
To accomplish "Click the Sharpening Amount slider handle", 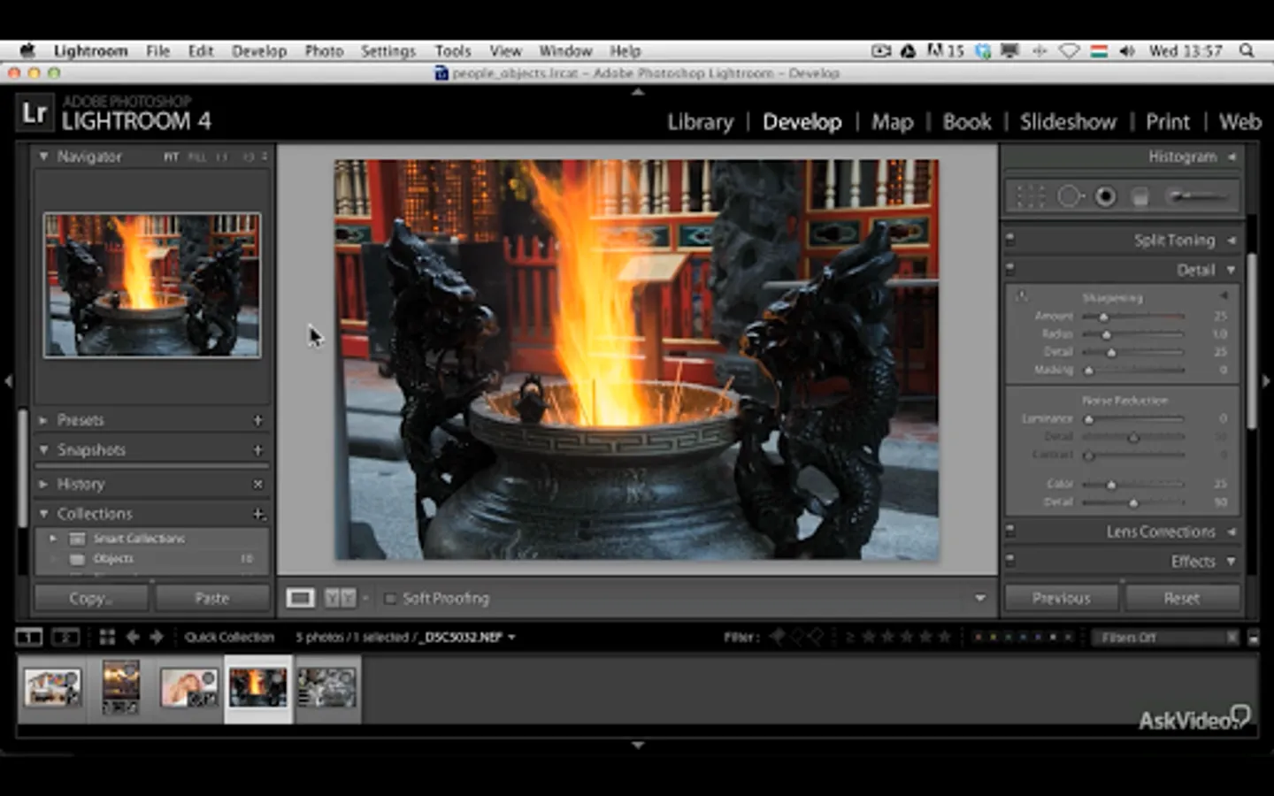I will pos(1103,317).
